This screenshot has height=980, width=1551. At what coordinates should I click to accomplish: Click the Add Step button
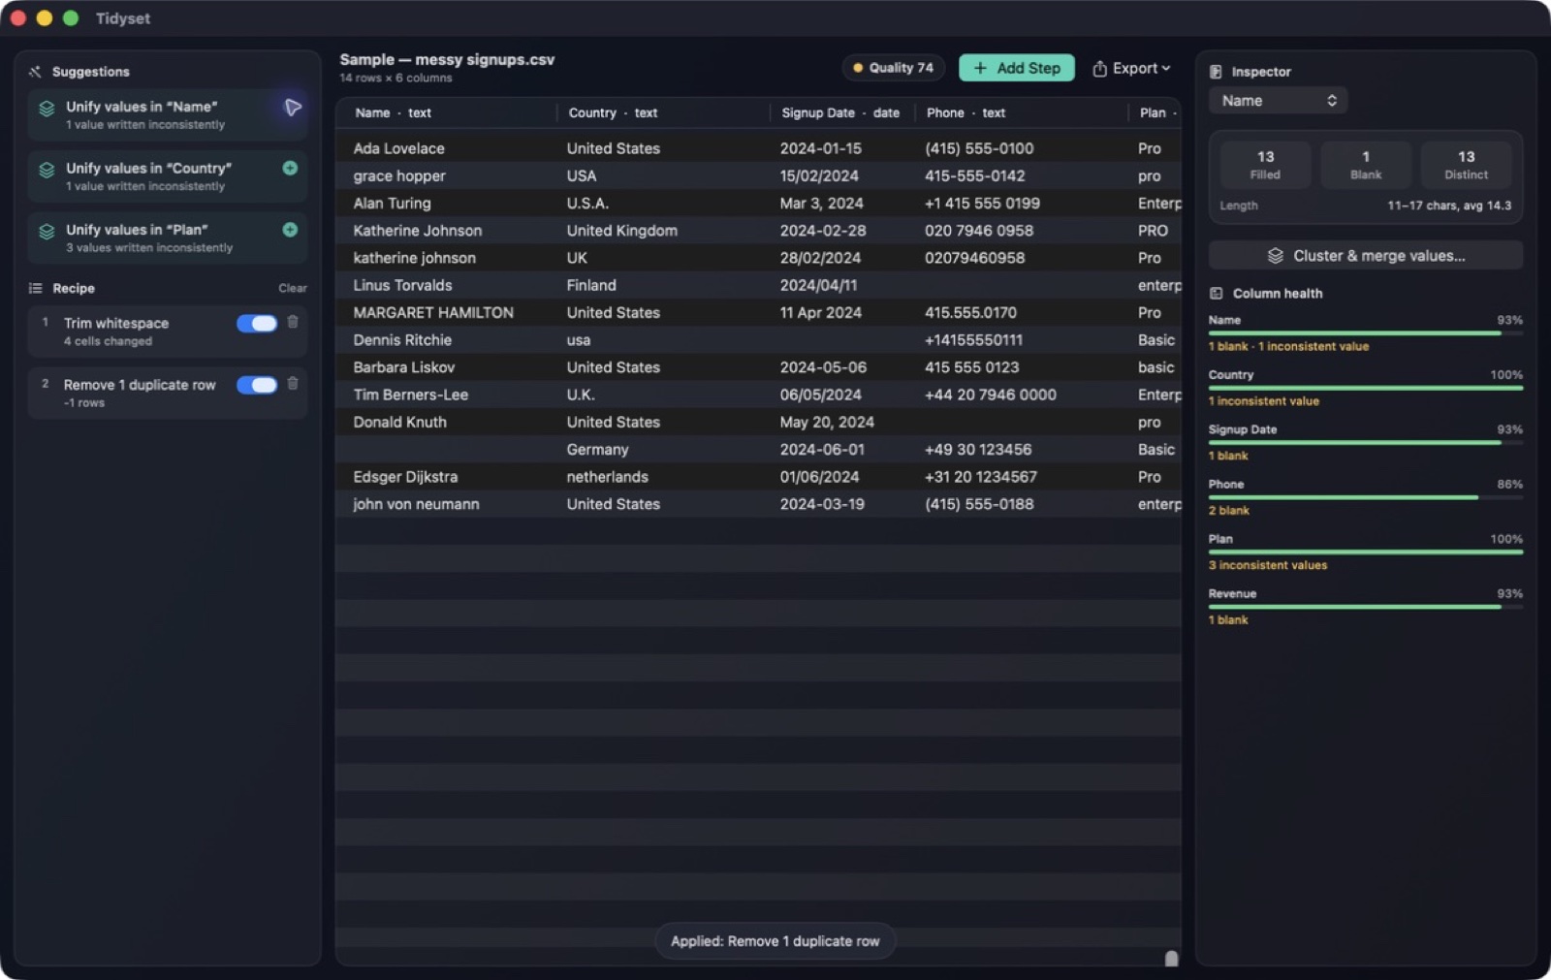[x=1017, y=68]
